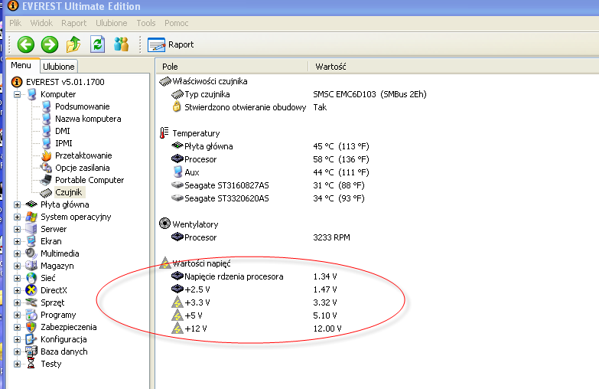Click the DirectX X icon
The image size is (599, 389).
[31, 290]
